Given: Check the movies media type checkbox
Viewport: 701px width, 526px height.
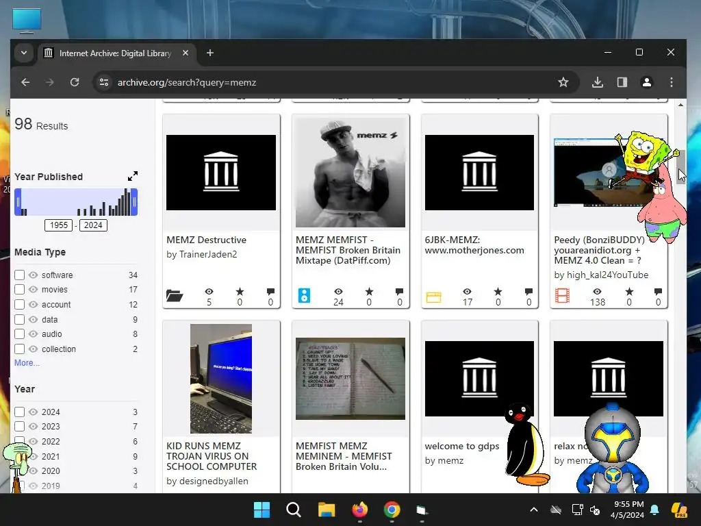Looking at the screenshot, I should click(19, 290).
